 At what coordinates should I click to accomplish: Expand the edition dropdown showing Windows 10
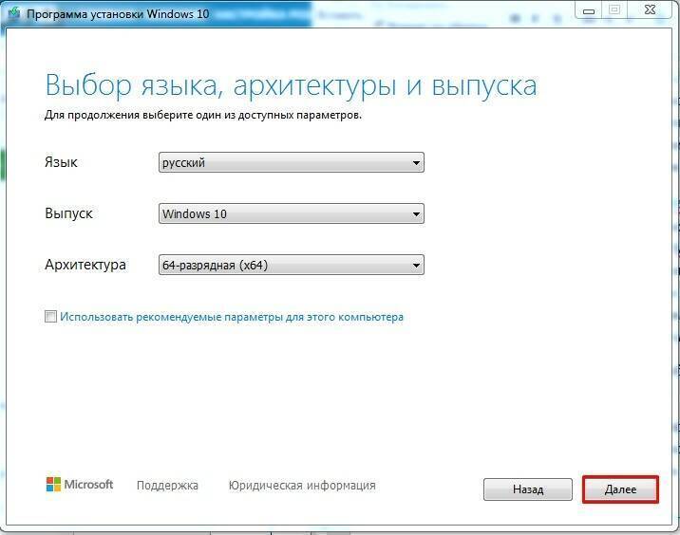click(285, 214)
